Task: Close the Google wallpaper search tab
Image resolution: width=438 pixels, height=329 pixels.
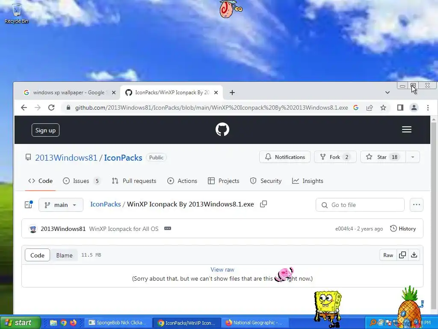Action: (x=114, y=93)
